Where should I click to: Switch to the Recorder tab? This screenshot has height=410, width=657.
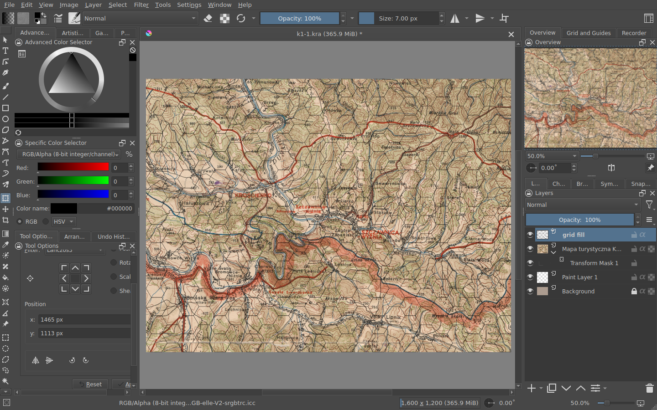(634, 33)
